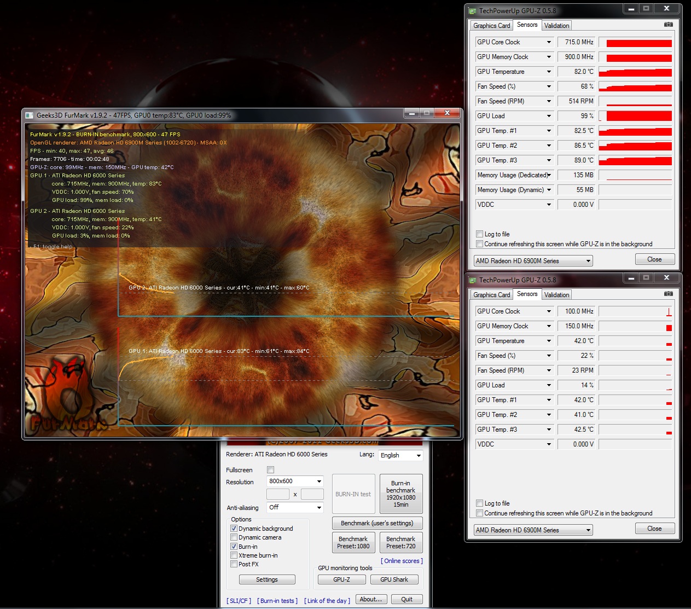Expand GPU Temperature dropdown in top GPU-Z
Screen dimensions: 691x609
[x=549, y=72]
